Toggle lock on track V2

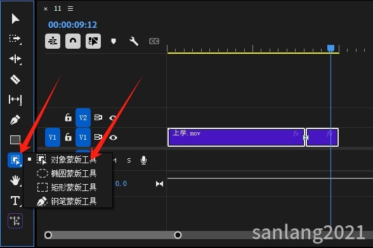point(69,118)
